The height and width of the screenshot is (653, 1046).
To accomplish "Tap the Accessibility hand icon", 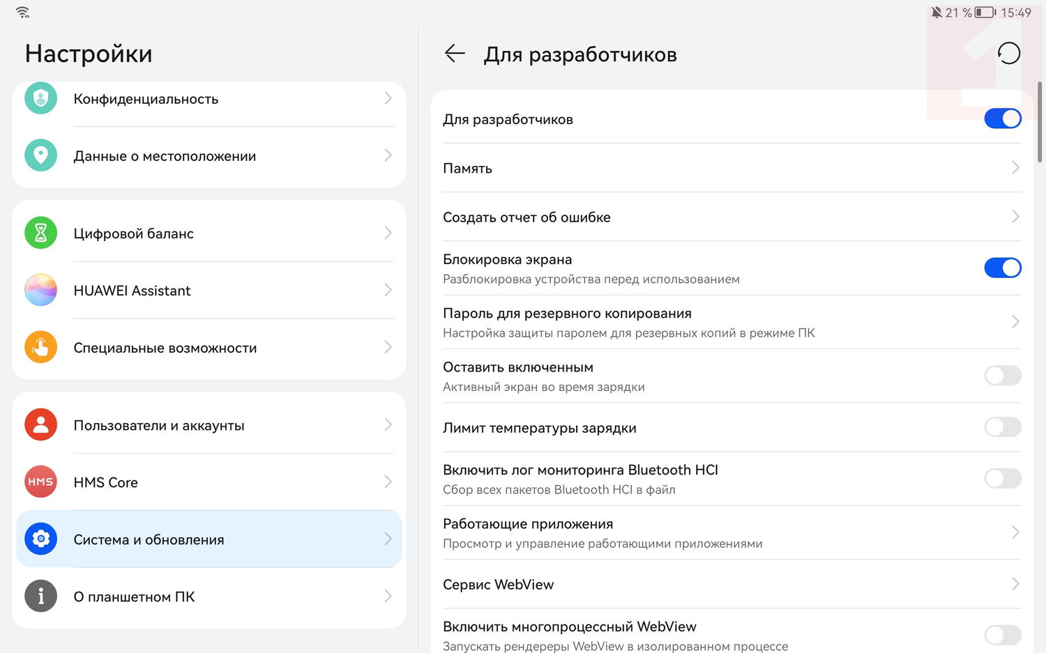I will 40,347.
